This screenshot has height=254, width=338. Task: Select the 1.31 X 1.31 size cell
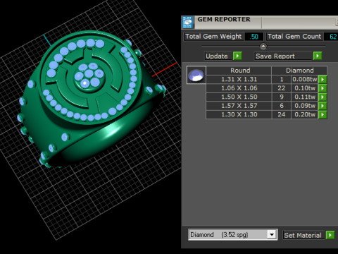click(239, 80)
